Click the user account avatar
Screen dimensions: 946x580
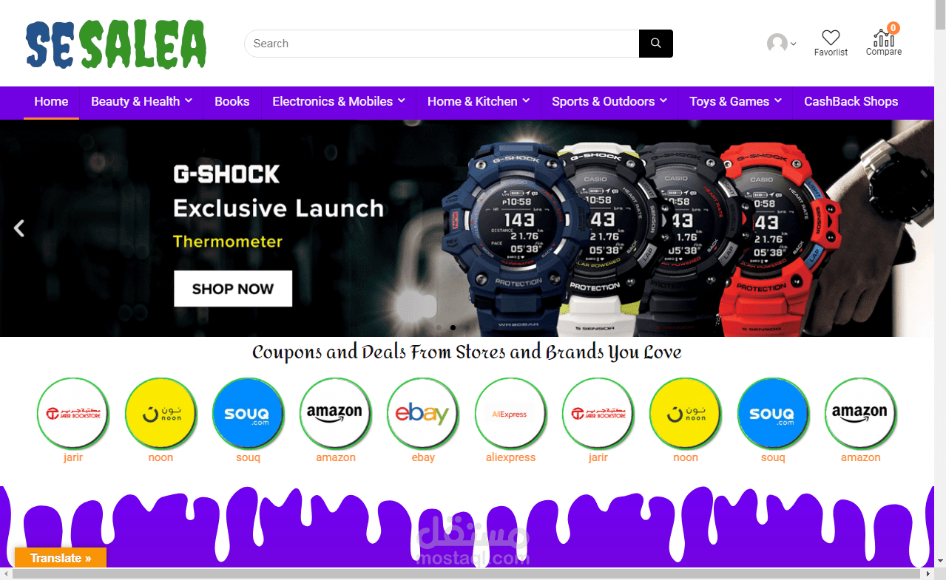pos(777,44)
